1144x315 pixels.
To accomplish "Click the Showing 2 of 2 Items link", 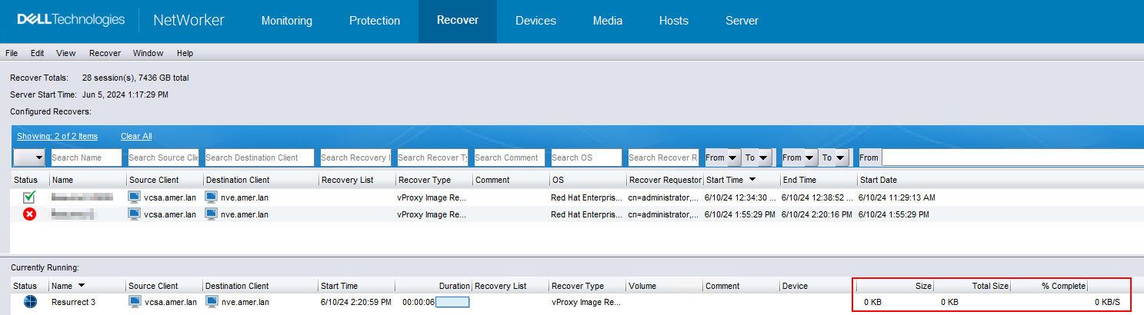I will point(57,136).
